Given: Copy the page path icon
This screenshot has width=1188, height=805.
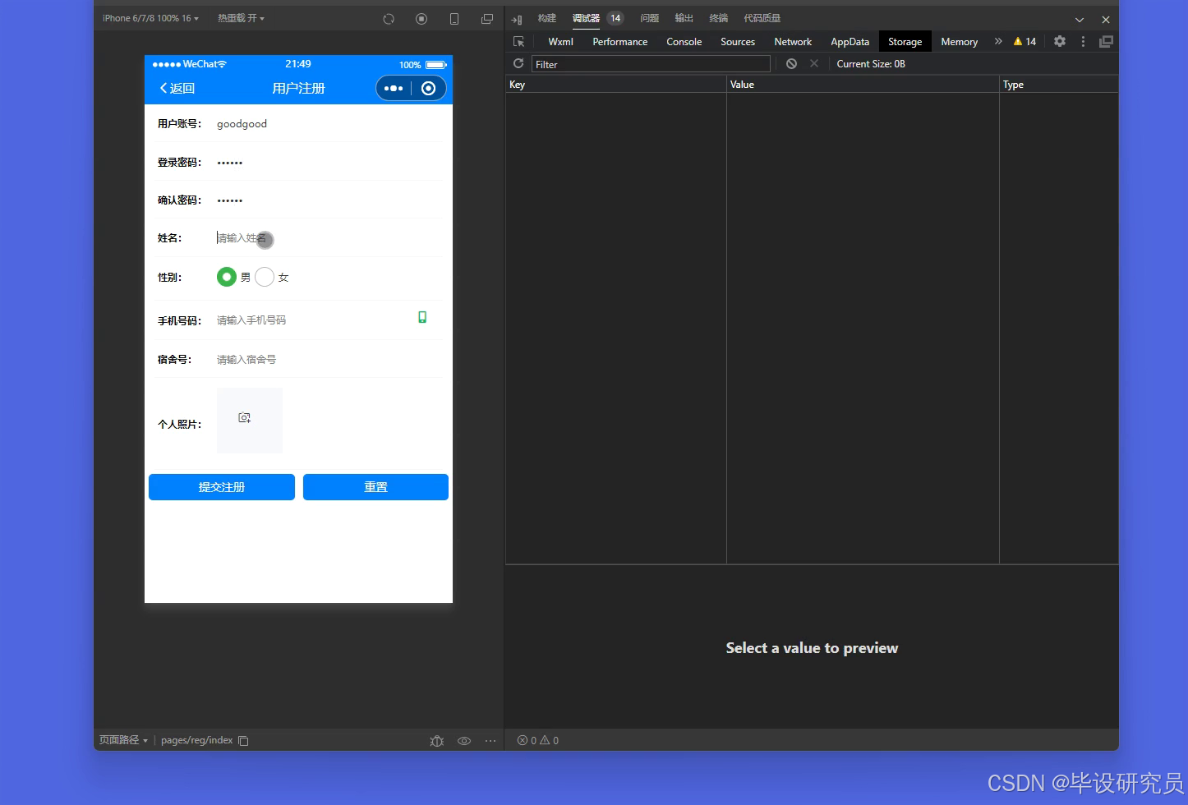Looking at the screenshot, I should [x=243, y=740].
